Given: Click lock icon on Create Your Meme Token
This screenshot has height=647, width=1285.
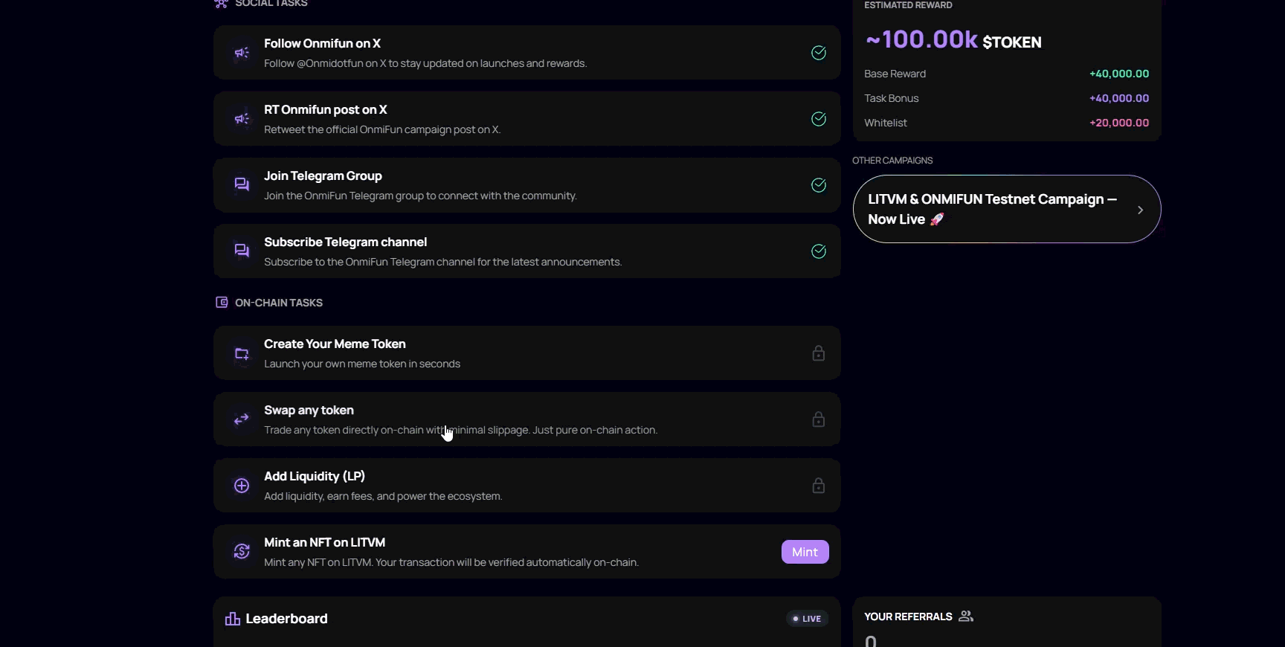Looking at the screenshot, I should click(x=819, y=353).
